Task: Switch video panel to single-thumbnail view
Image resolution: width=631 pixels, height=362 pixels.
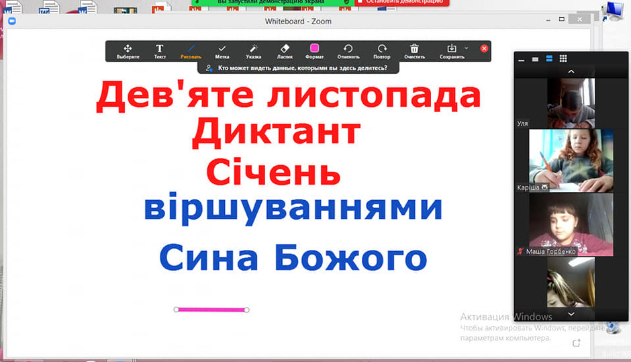Action: tap(535, 59)
